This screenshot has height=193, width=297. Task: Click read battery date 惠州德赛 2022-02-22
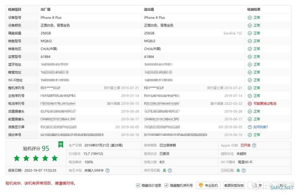pyautogui.click(x=226, y=104)
